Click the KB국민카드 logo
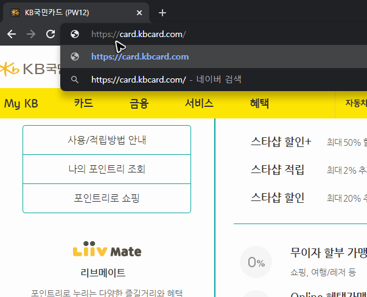367x297 pixels. pyautogui.click(x=30, y=69)
